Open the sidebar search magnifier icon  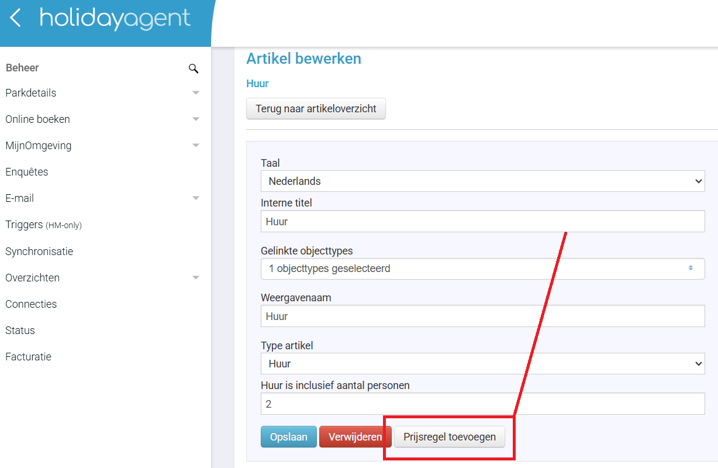(x=194, y=68)
